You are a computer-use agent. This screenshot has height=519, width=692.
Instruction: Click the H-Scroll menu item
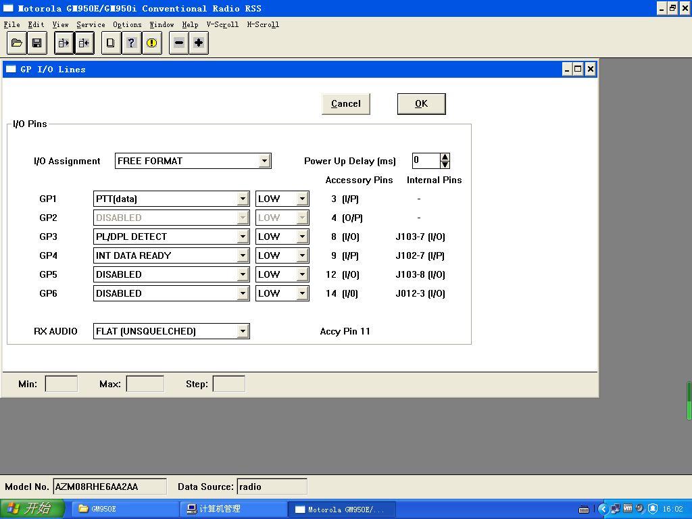[x=263, y=25]
